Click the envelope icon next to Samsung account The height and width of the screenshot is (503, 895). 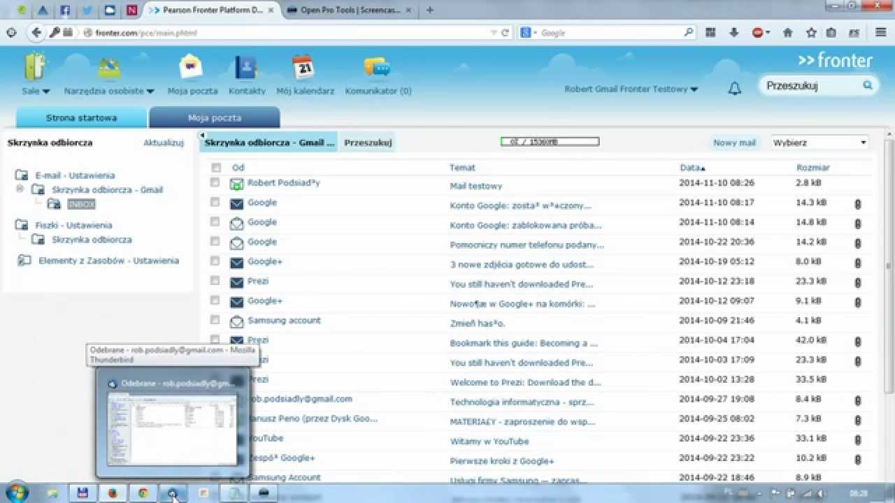[x=236, y=321]
